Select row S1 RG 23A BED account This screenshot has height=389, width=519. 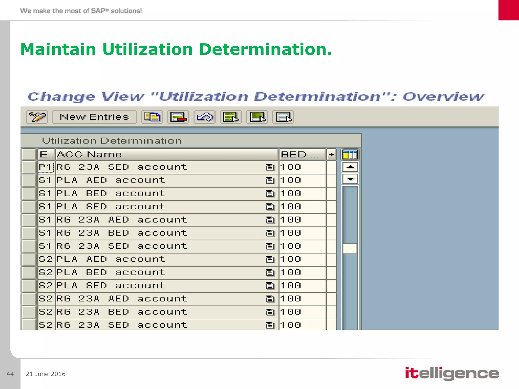point(29,233)
